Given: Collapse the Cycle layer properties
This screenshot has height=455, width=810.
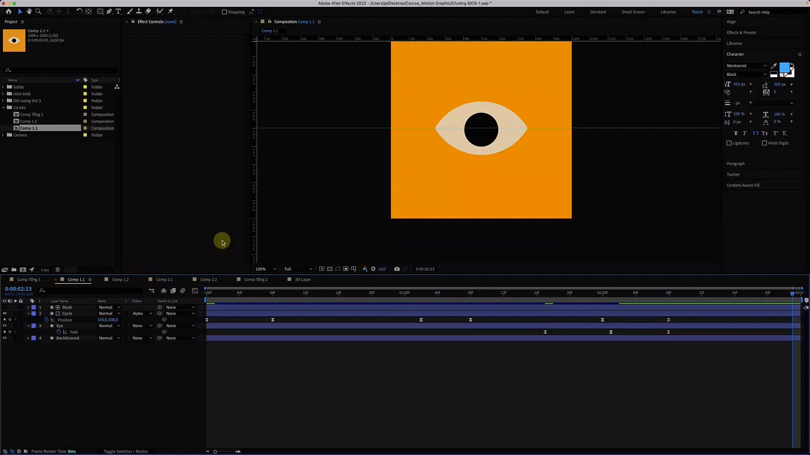Looking at the screenshot, I should (x=28, y=313).
